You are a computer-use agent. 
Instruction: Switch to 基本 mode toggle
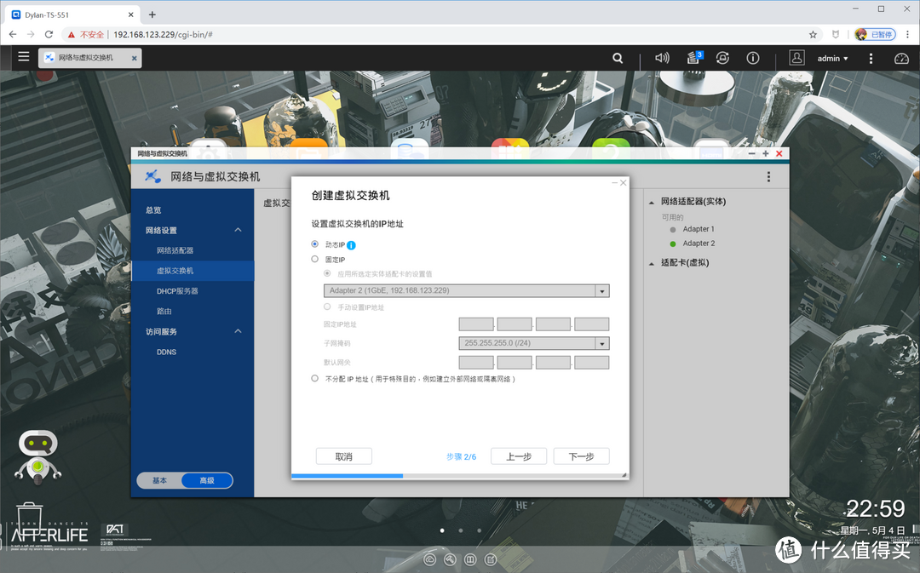tap(159, 480)
